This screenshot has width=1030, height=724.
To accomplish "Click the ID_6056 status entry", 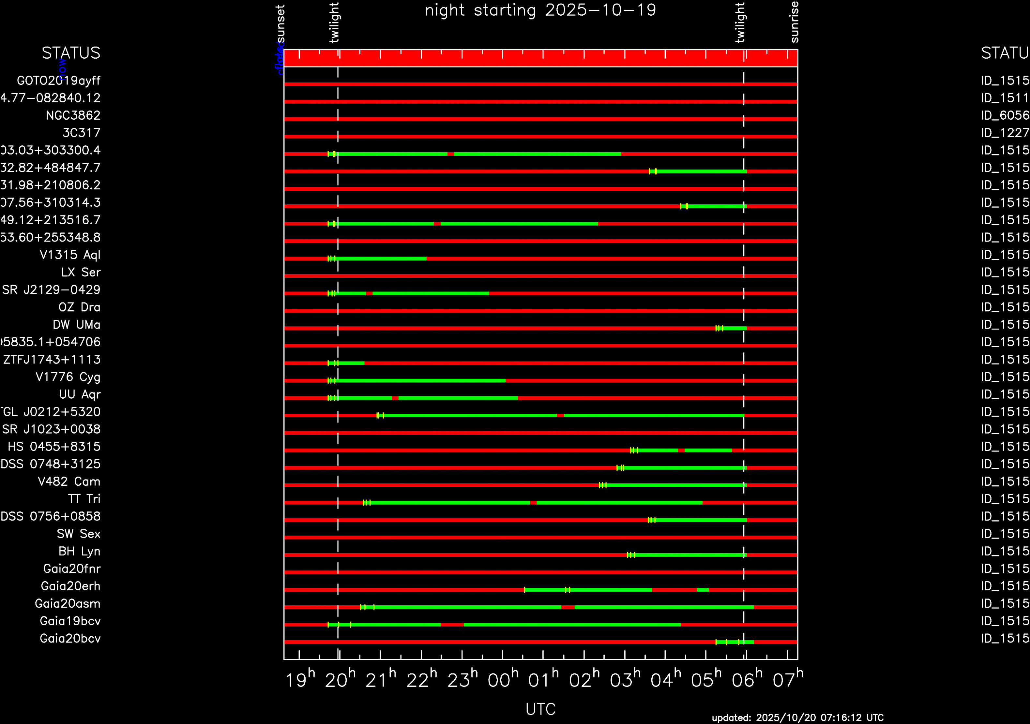I will click(x=1005, y=116).
